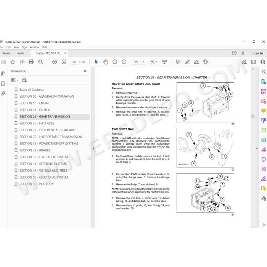Screen dimensions: 267x267
Task: Toggle scrolling read mode icon
Action: (164, 62)
